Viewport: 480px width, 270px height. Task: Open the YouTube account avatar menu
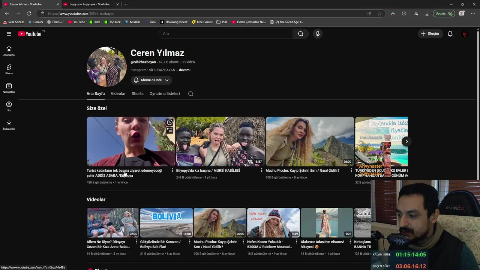pyautogui.click(x=465, y=34)
